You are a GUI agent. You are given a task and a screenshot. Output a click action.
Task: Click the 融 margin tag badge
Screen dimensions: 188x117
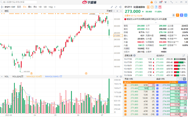[x=148, y=7]
